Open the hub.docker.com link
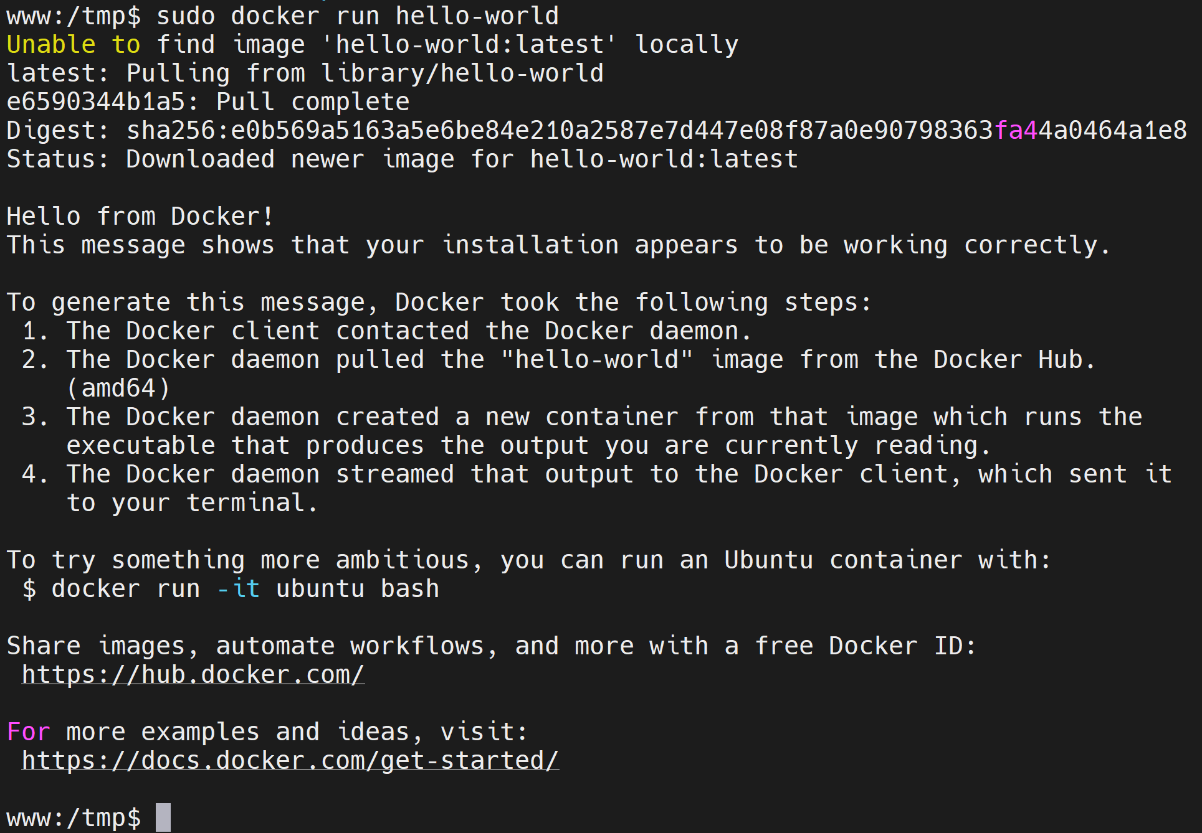1202x833 pixels. 193,675
